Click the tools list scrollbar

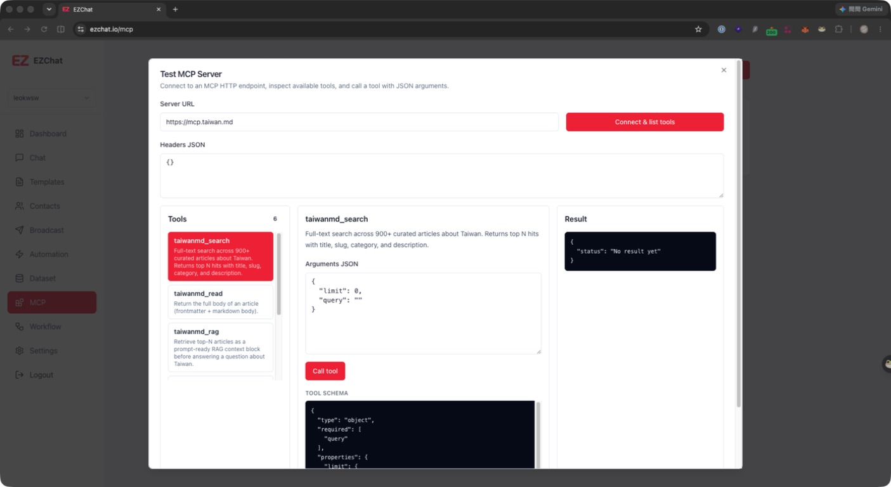pos(279,274)
